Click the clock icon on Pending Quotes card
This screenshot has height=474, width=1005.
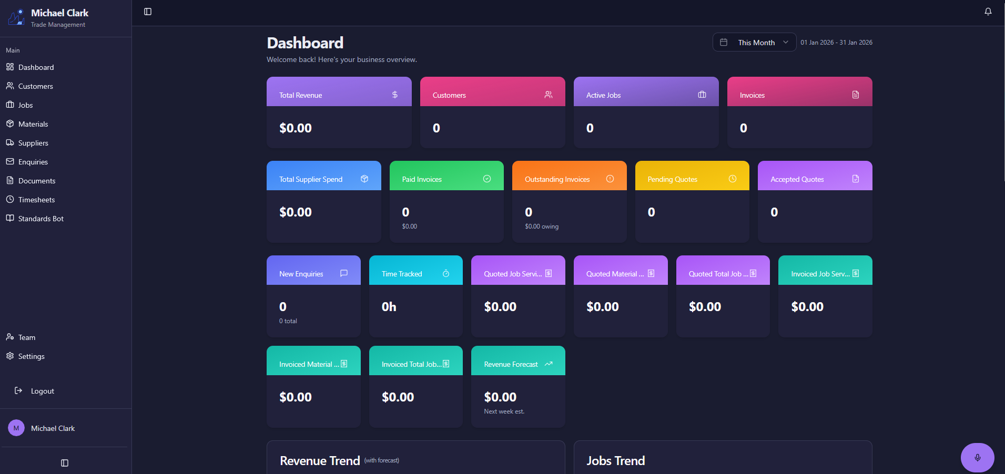(732, 179)
